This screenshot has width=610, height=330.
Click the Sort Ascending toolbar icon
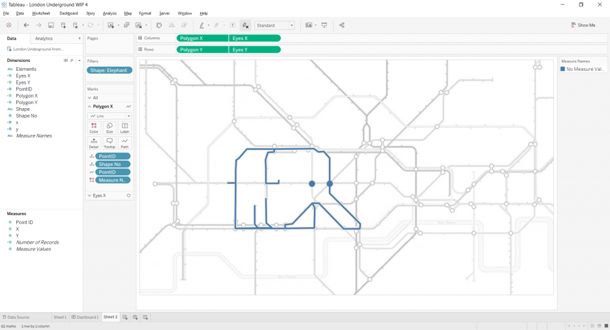pyautogui.click(x=172, y=25)
